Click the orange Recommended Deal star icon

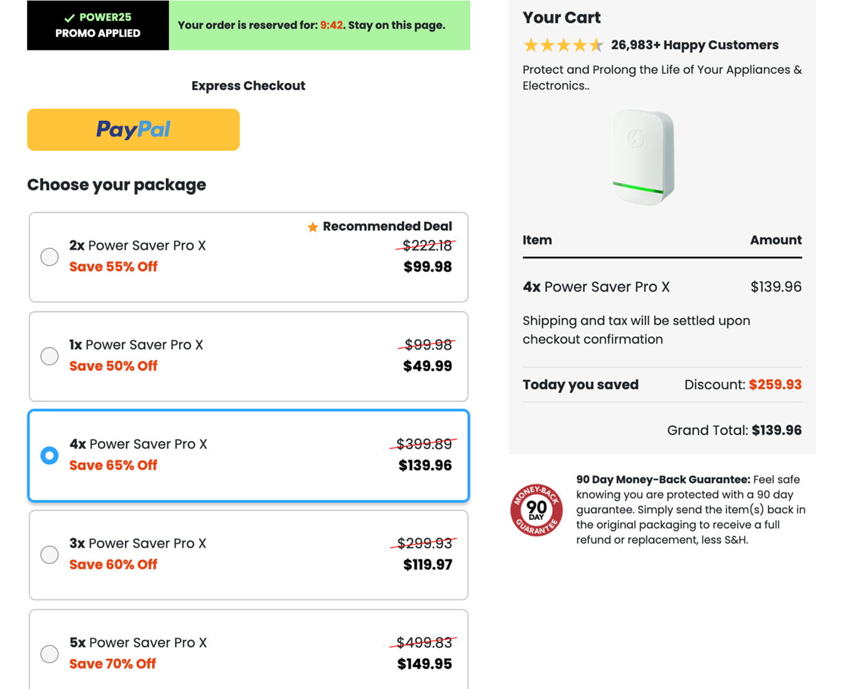pyautogui.click(x=313, y=227)
